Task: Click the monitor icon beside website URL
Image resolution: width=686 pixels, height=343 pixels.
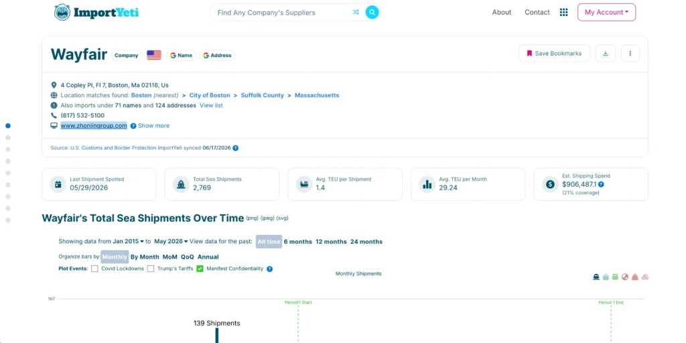Action: click(54, 125)
